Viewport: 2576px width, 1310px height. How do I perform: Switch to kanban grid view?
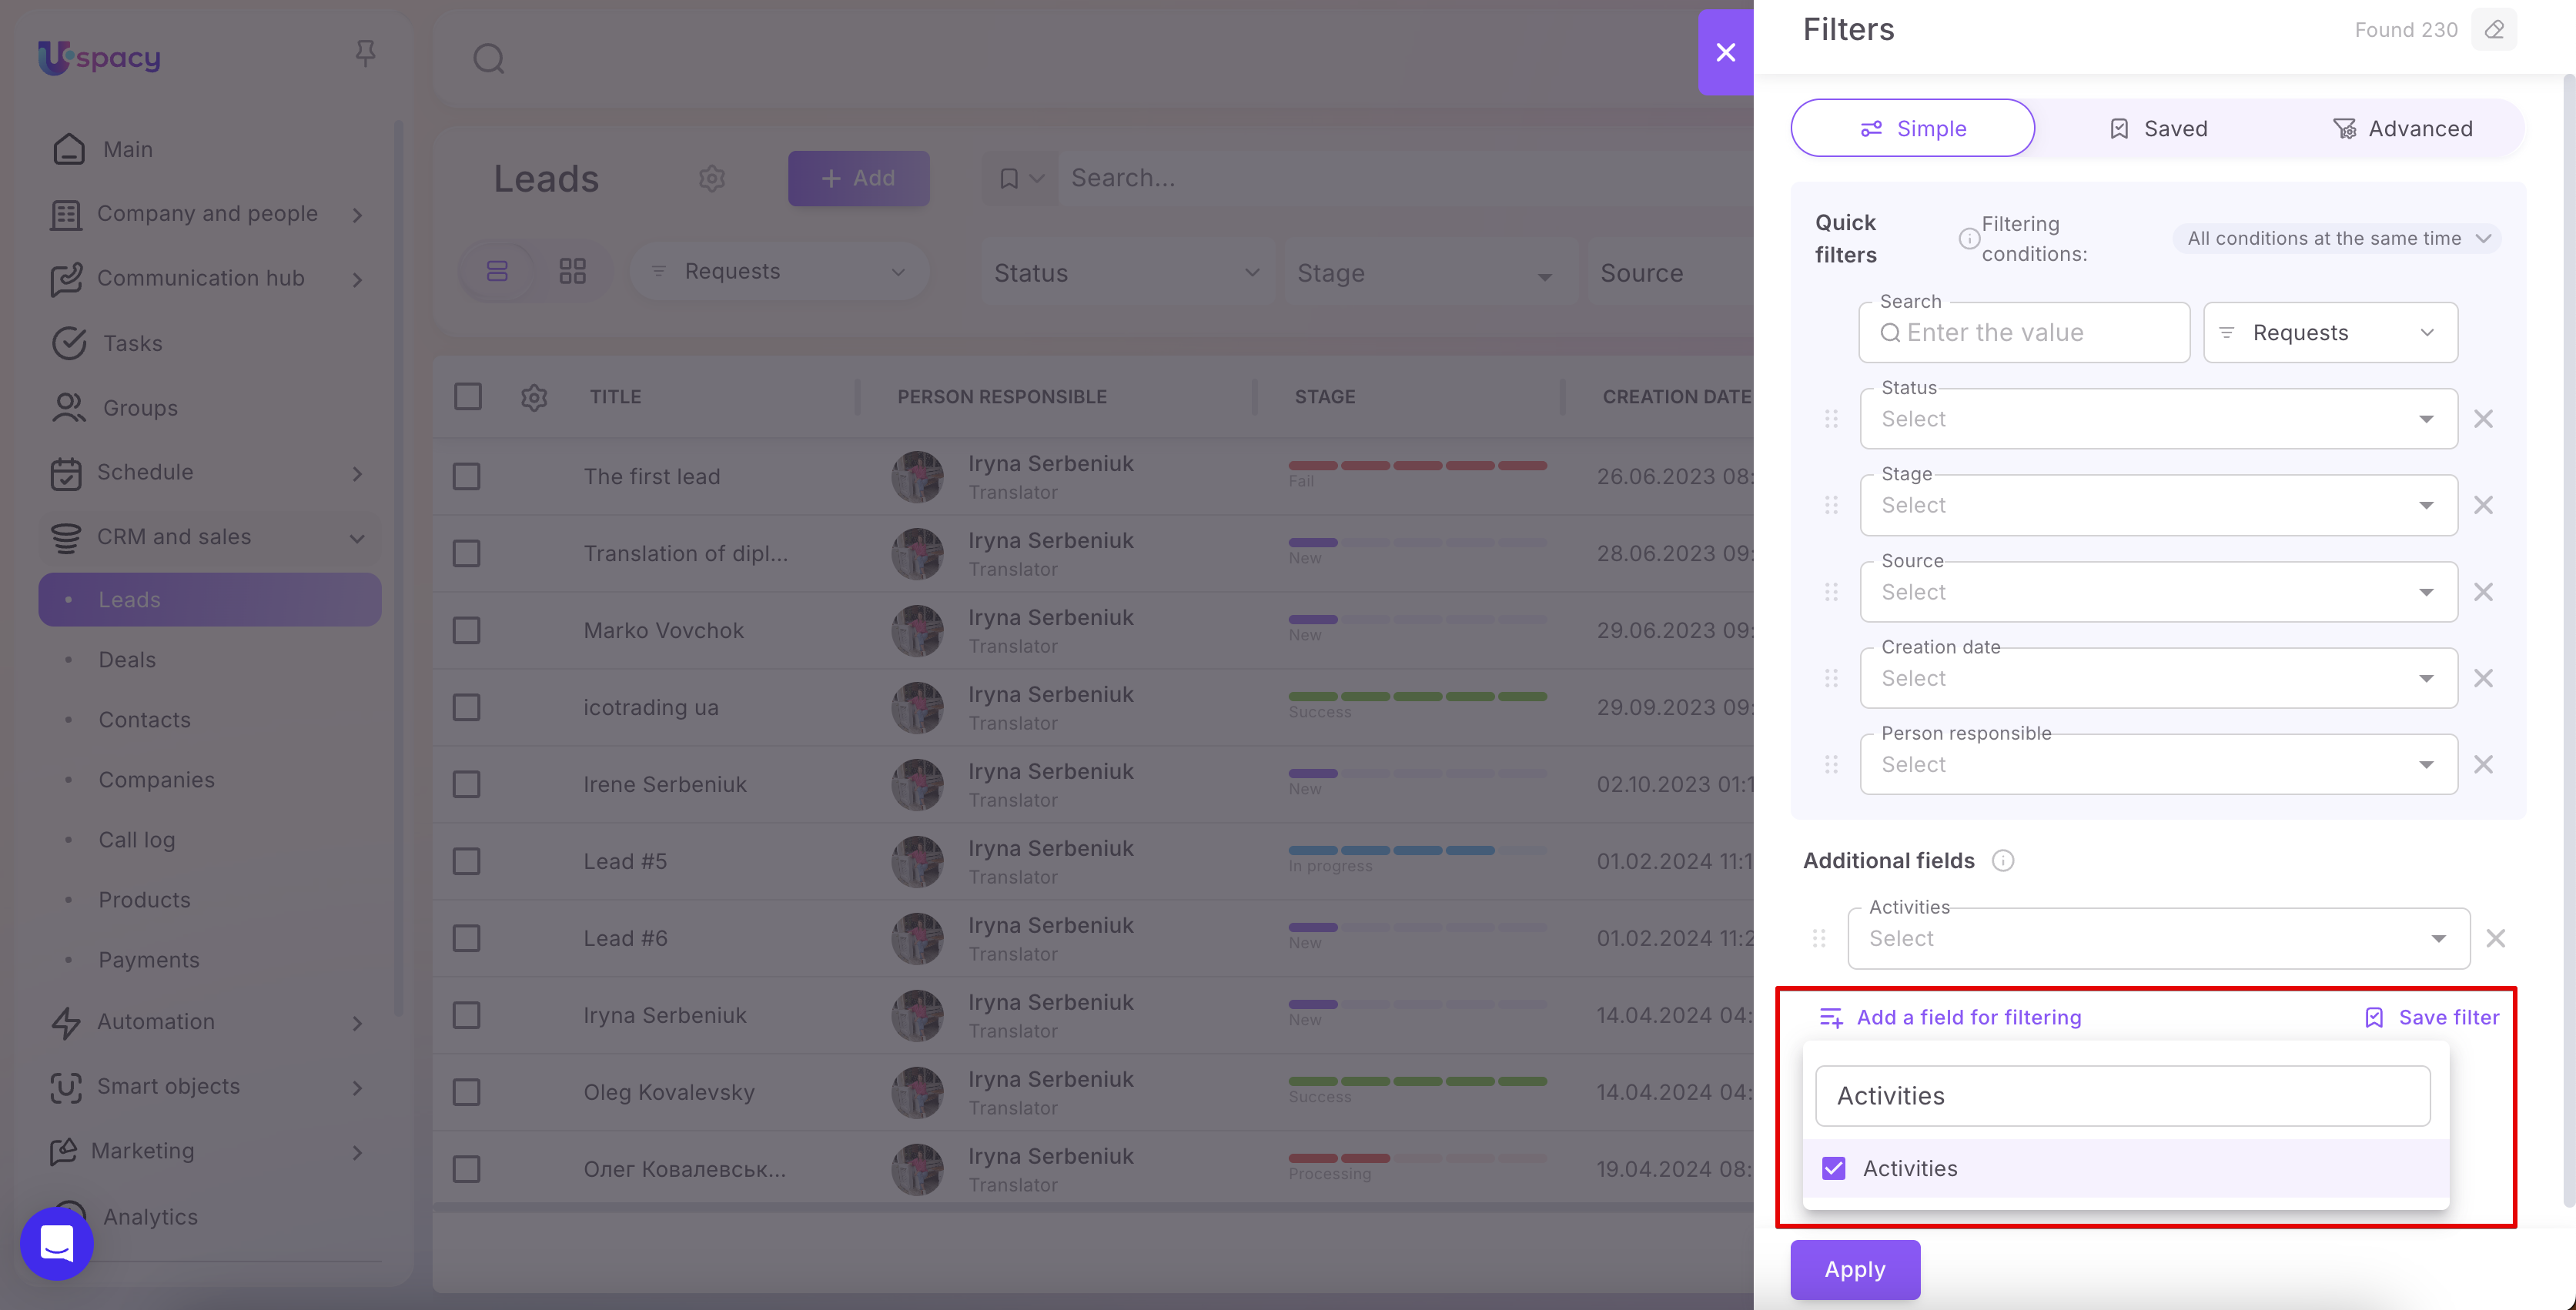(572, 271)
